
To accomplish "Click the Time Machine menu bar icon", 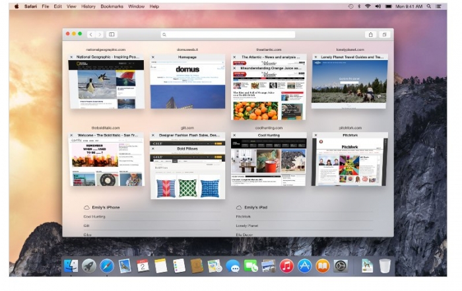I will pyautogui.click(x=350, y=6).
